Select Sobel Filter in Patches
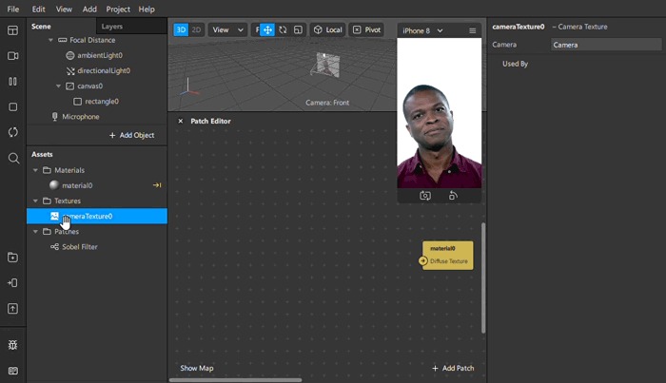Viewport: 666px width, 383px height. [97, 247]
